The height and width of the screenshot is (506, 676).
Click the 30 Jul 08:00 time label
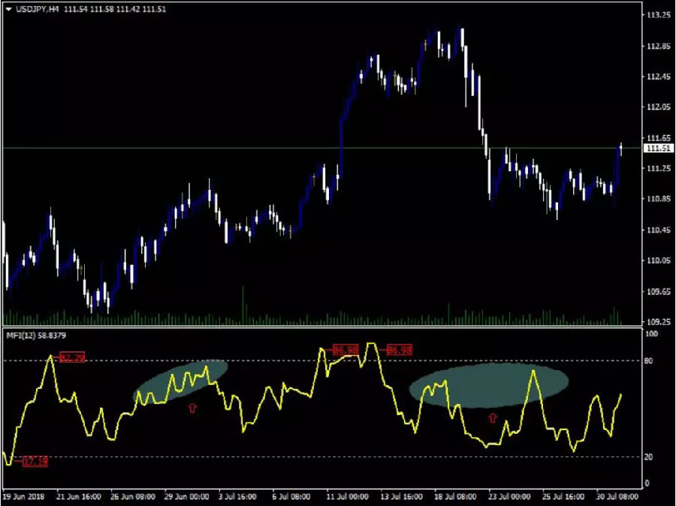(617, 496)
